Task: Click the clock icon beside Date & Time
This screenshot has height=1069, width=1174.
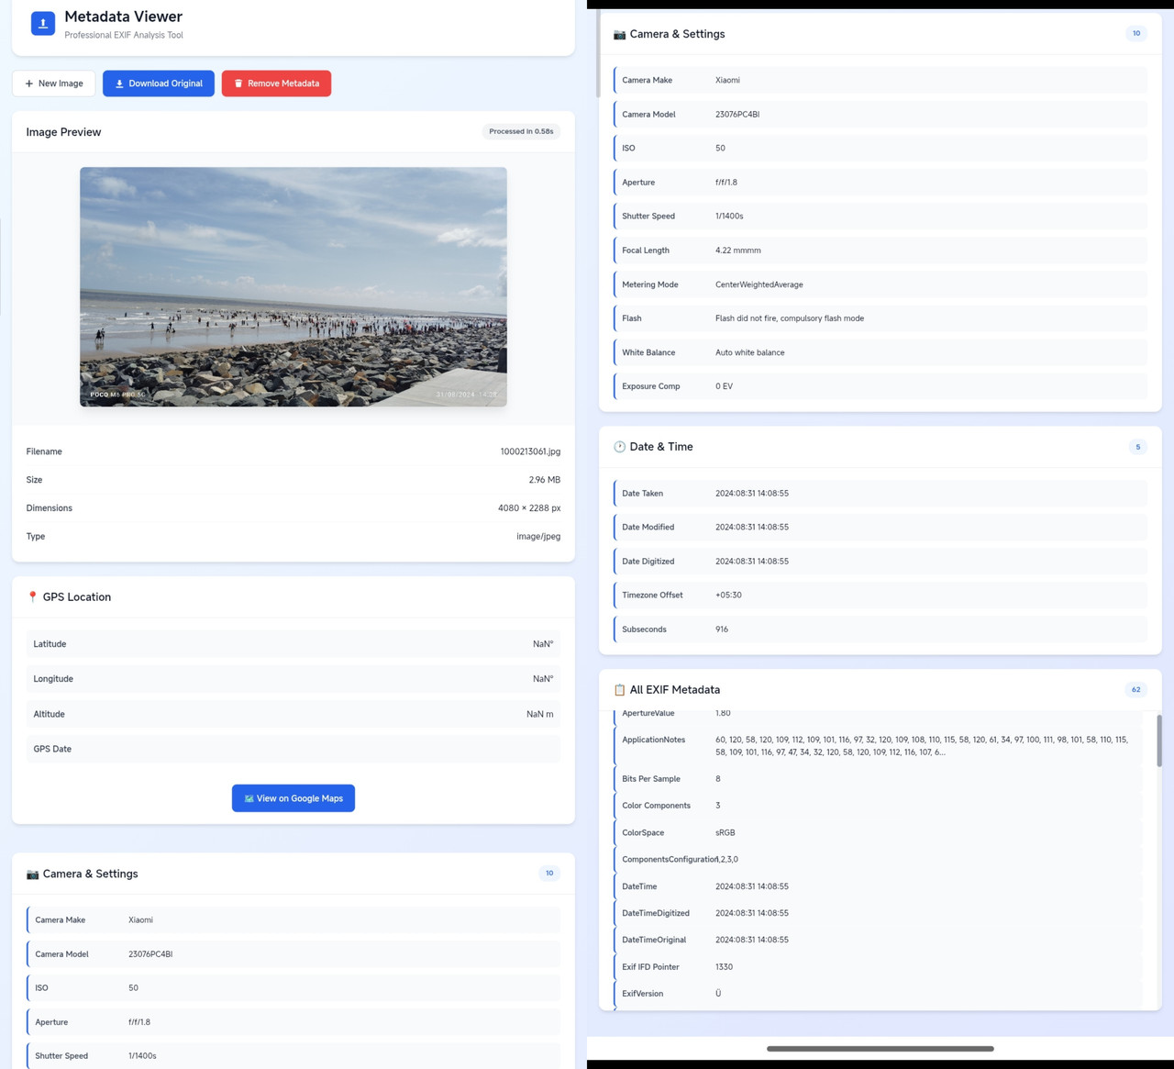Action: 619,447
